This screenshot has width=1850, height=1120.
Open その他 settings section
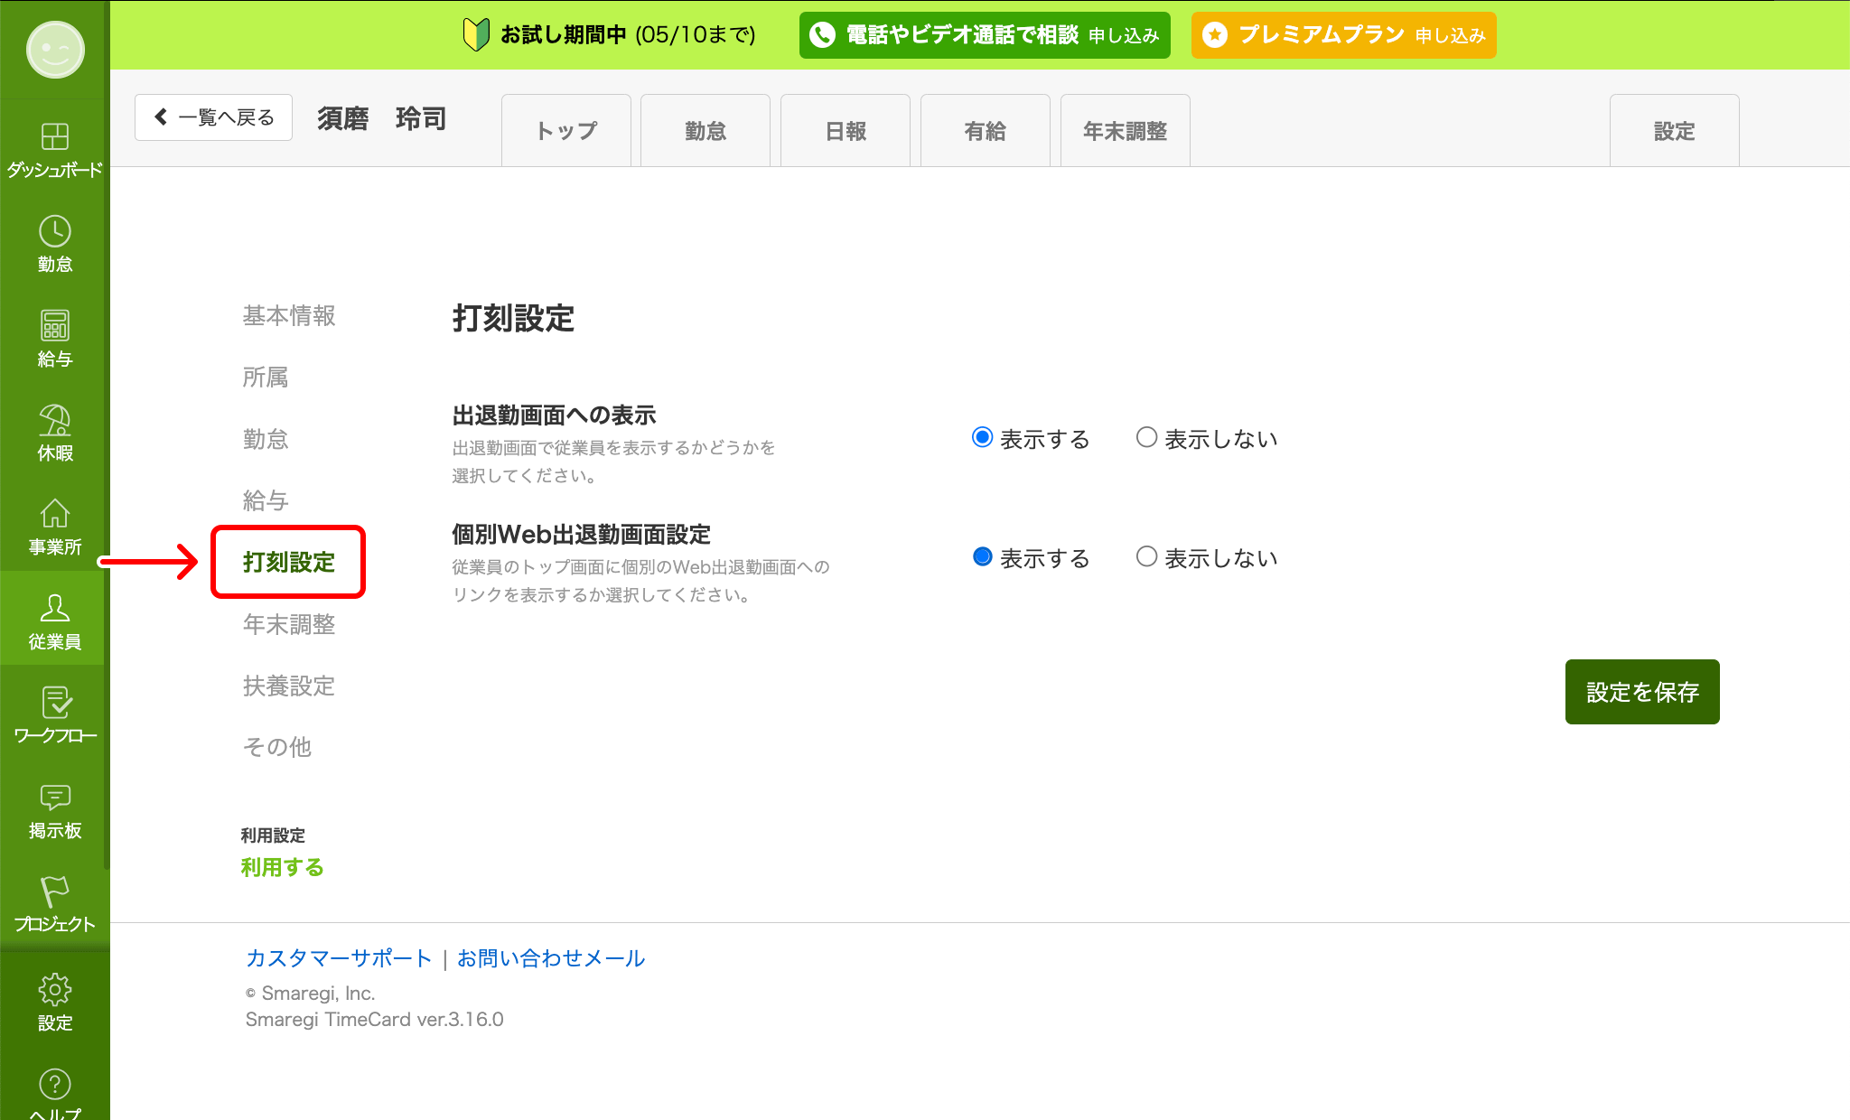point(277,747)
